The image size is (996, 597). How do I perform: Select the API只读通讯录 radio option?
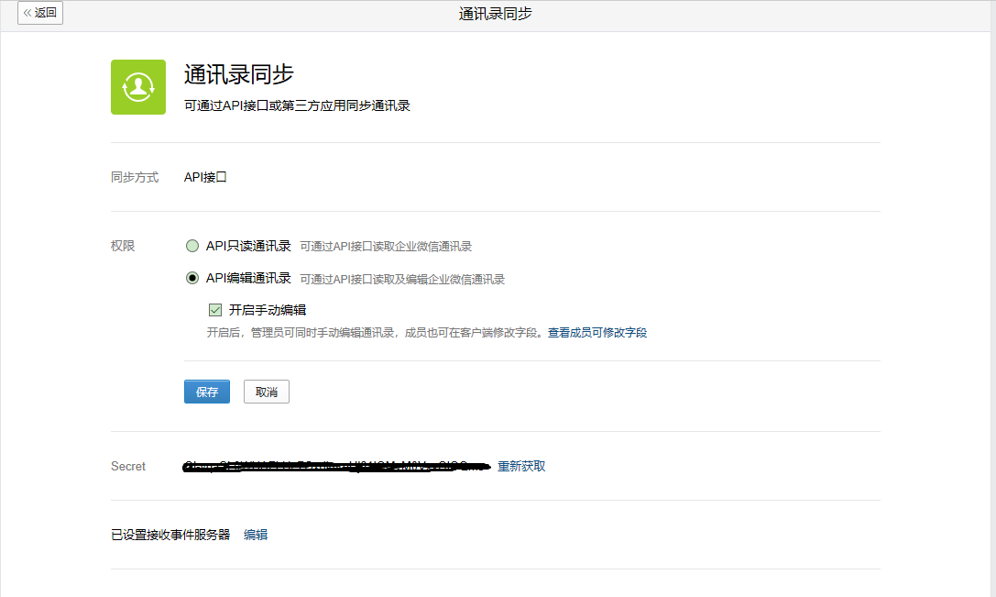(192, 246)
